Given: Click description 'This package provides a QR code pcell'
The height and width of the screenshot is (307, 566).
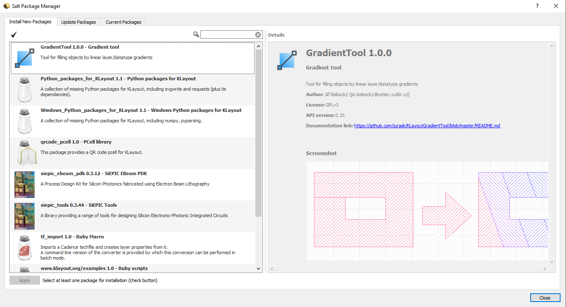Looking at the screenshot, I should 91,152.
